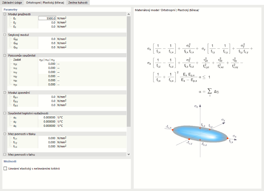This screenshot has height=191, width=264.
Task: Select the fc,y compressive strength value
Action: click(x=47, y=142)
